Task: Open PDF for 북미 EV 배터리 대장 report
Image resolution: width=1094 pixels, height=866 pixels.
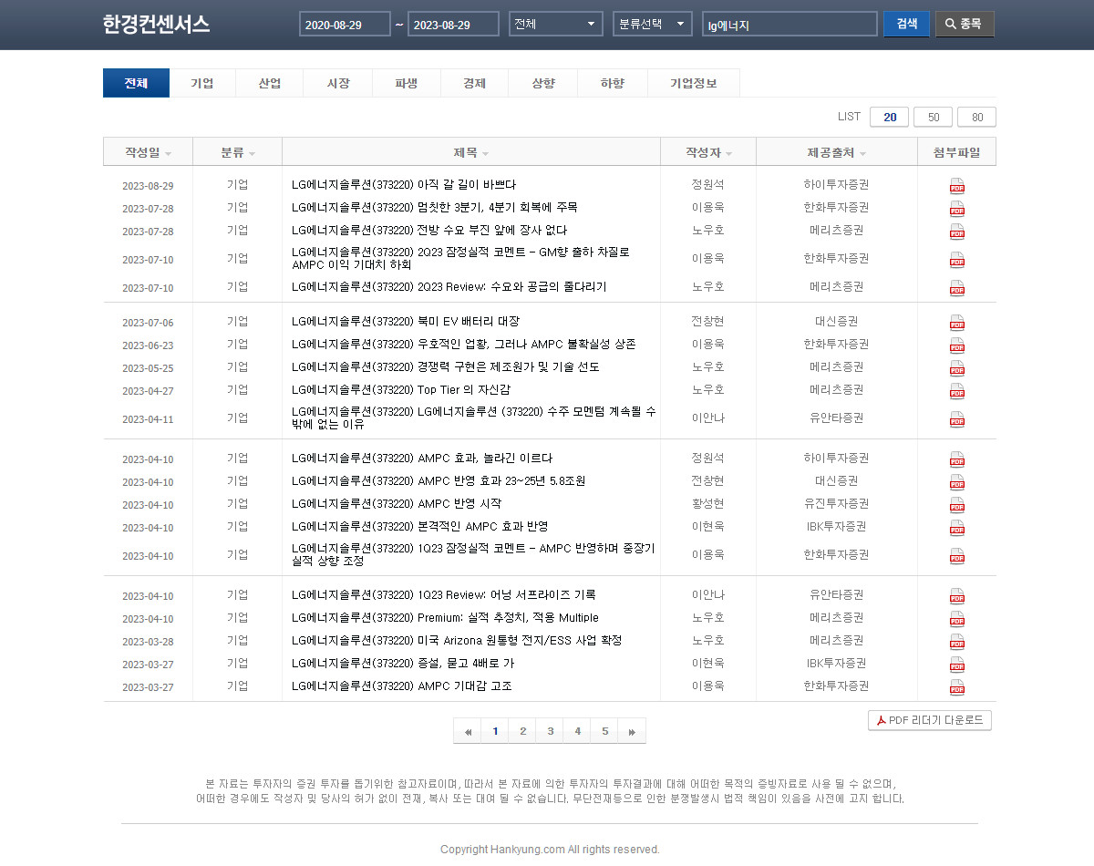Action: pyautogui.click(x=956, y=323)
